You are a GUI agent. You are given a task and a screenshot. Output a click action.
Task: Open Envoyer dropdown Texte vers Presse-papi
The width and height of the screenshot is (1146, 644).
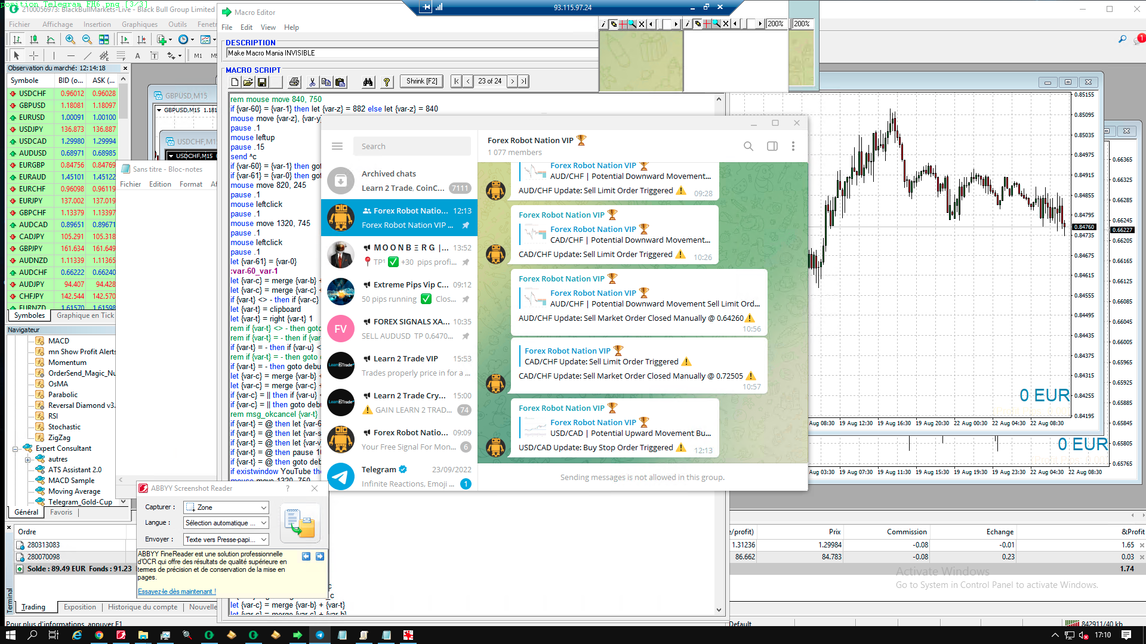[x=226, y=540]
